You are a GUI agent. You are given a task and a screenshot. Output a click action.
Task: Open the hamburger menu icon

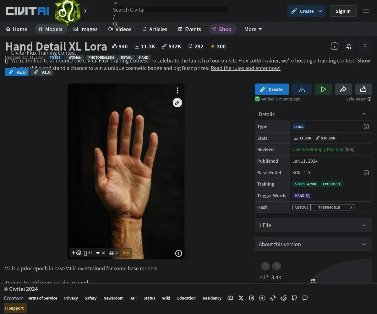366,11
